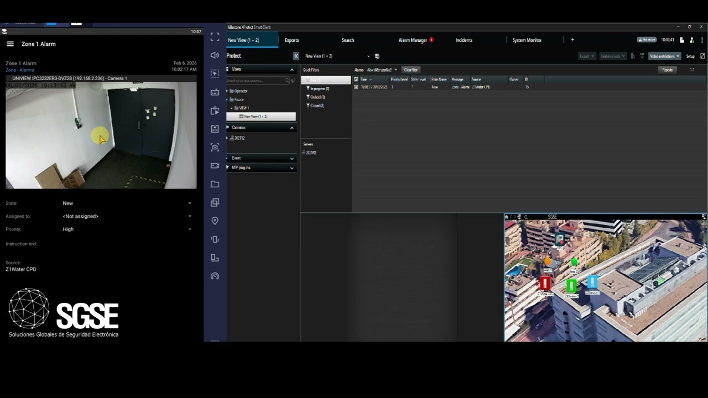Image resolution: width=708 pixels, height=398 pixels.
Task: Open the System Monitor tab
Action: point(527,40)
